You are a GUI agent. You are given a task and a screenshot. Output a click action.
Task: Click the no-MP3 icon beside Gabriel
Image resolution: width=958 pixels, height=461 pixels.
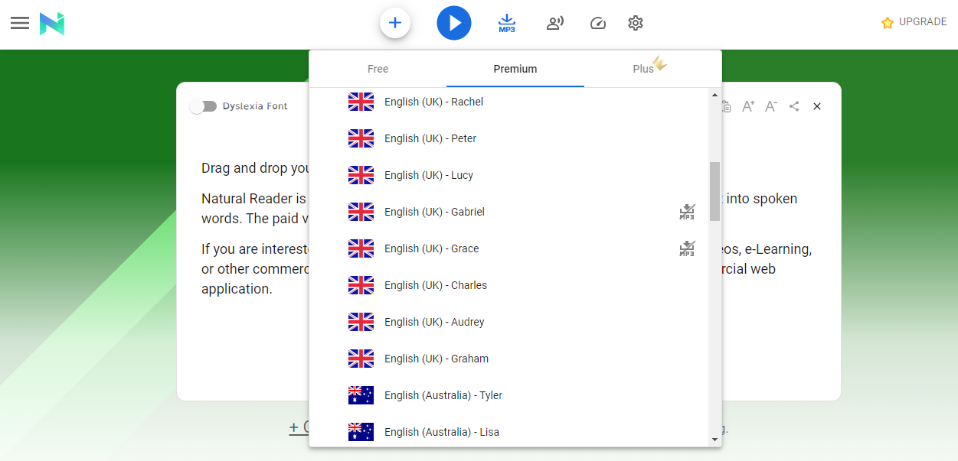tap(687, 212)
